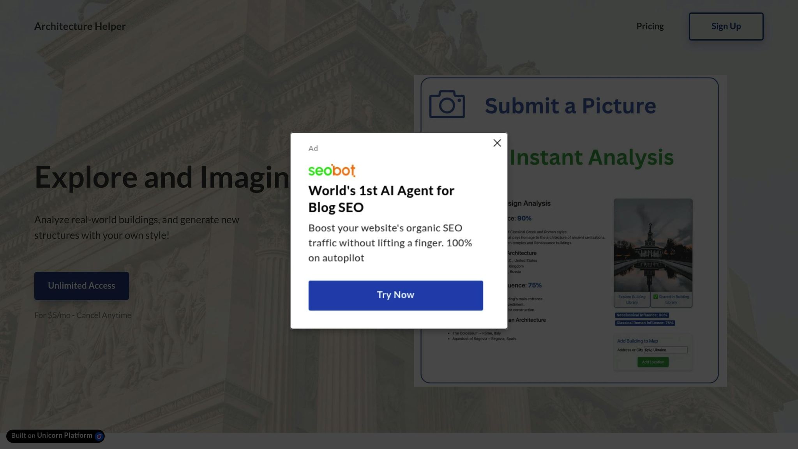Screen dimensions: 798x449
Task: Open the Built on Unicorn Platform badge
Action: pos(55,436)
